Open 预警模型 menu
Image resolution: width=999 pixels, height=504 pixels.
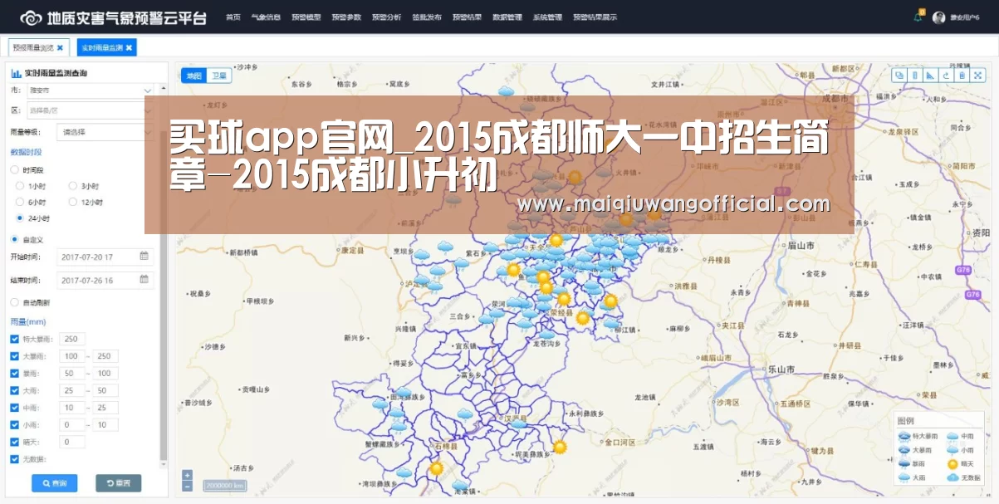point(306,17)
